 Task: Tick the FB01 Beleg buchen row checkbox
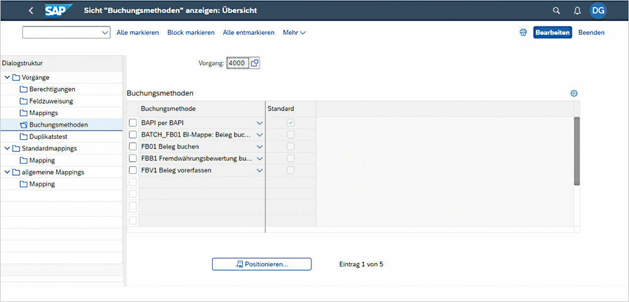(x=133, y=147)
